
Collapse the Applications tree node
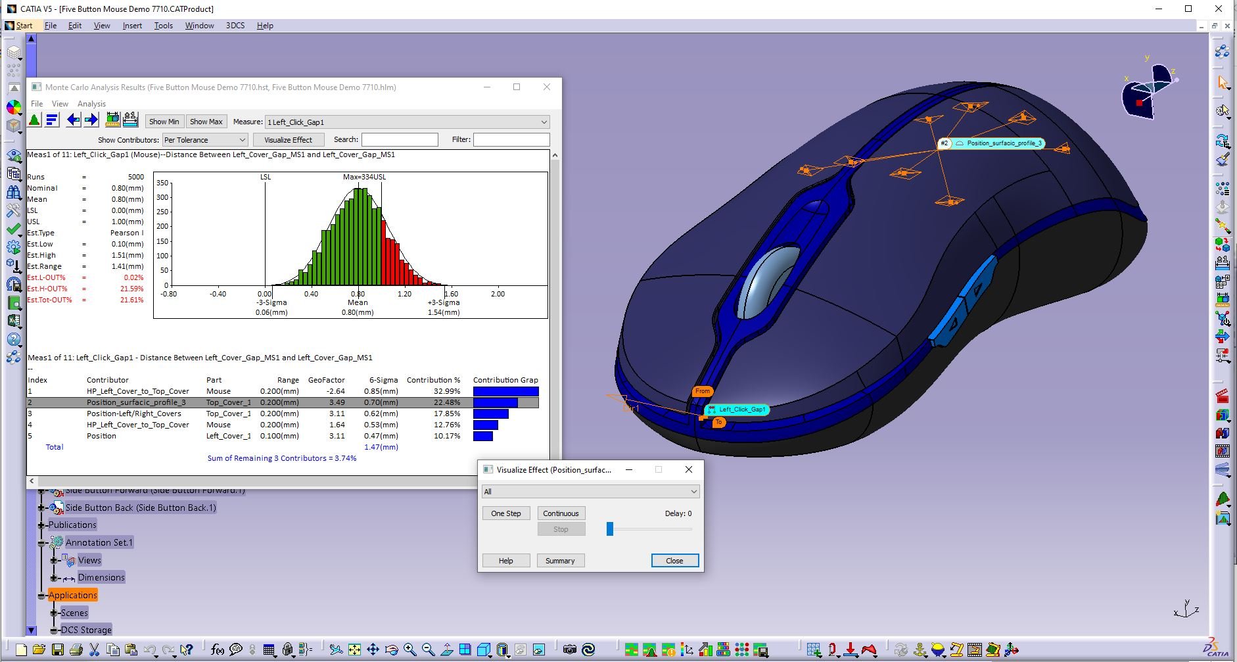41,596
